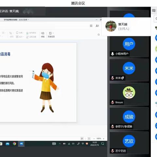Viewport: 157px width, 157px height.
Task: Select the 艺欣 participant avatar
Action: tap(129, 141)
